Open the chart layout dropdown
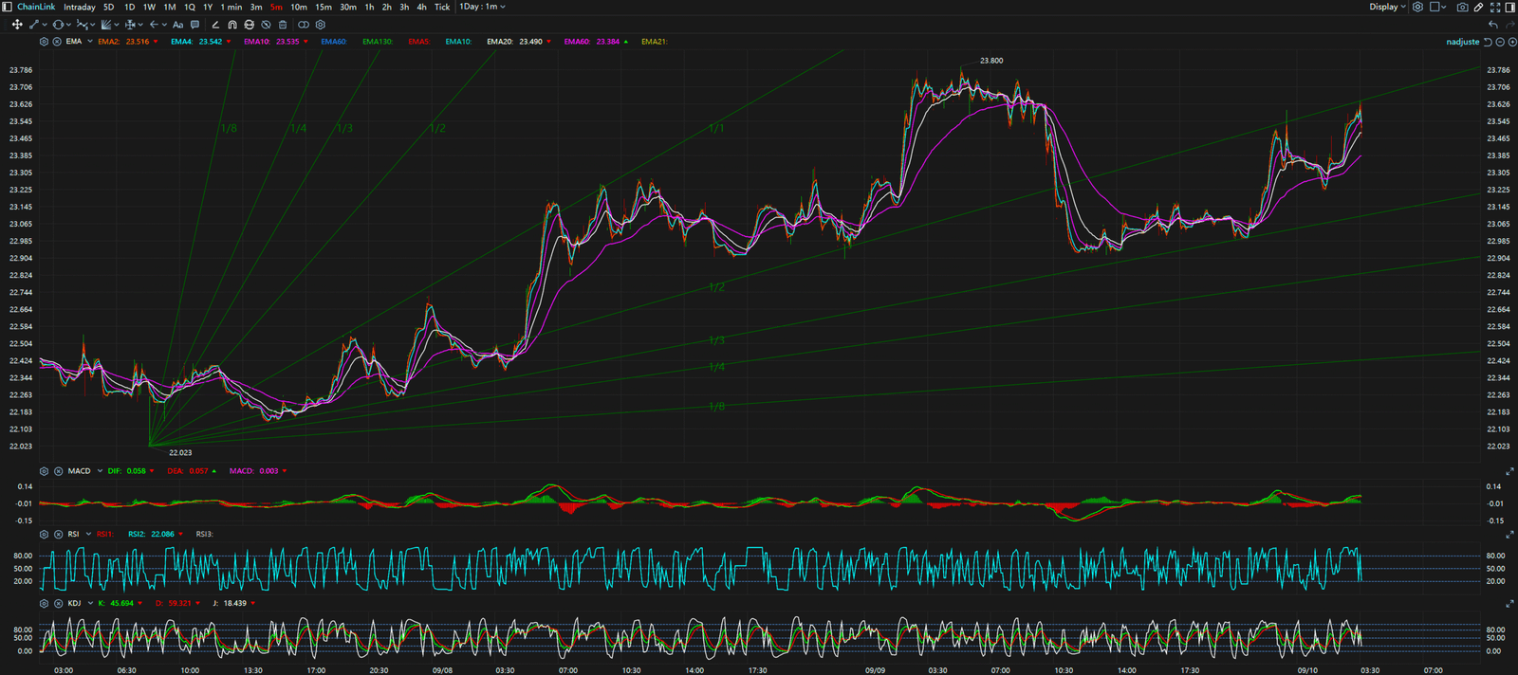 [x=1438, y=7]
